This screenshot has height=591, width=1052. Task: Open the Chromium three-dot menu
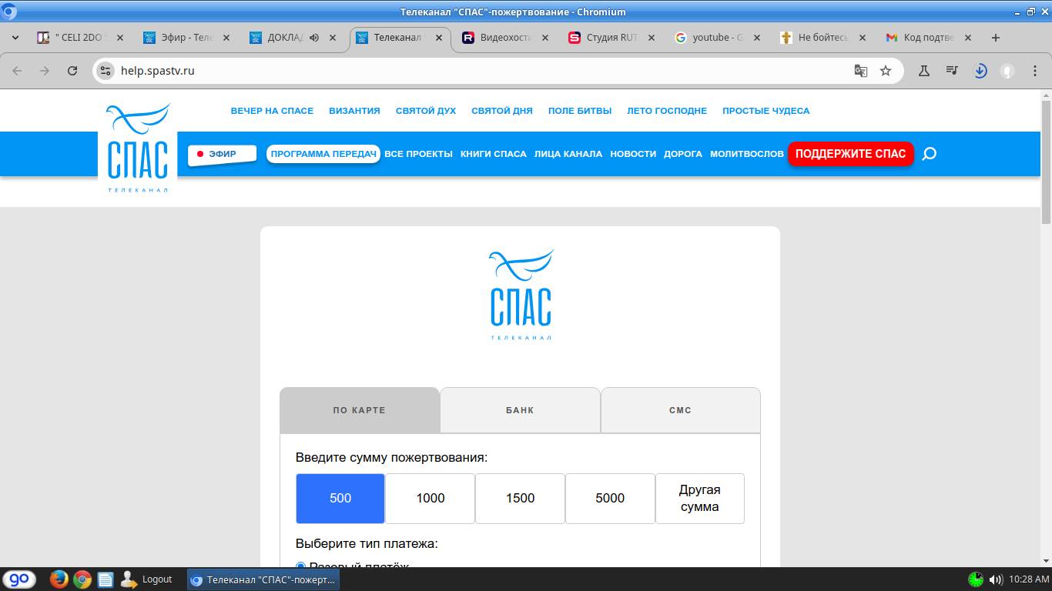point(1034,71)
